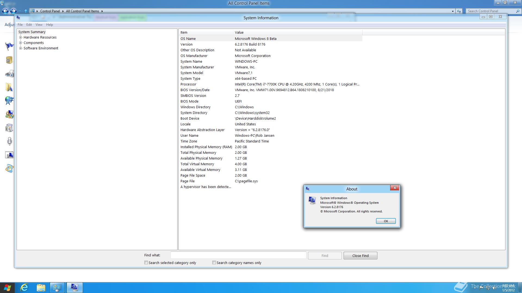Viewport: 522px width, 293px height.
Task: Open the users-with-shield icon in Control Panel
Action: point(9,114)
